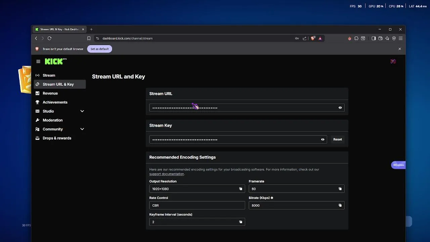Screen dimensions: 430x242
Task: Expand the Studio sidebar chevron
Action: tap(82, 111)
